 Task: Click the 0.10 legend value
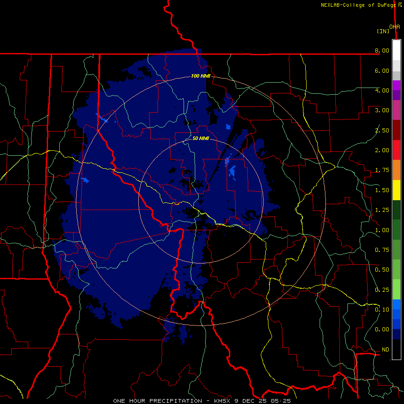pyautogui.click(x=382, y=310)
